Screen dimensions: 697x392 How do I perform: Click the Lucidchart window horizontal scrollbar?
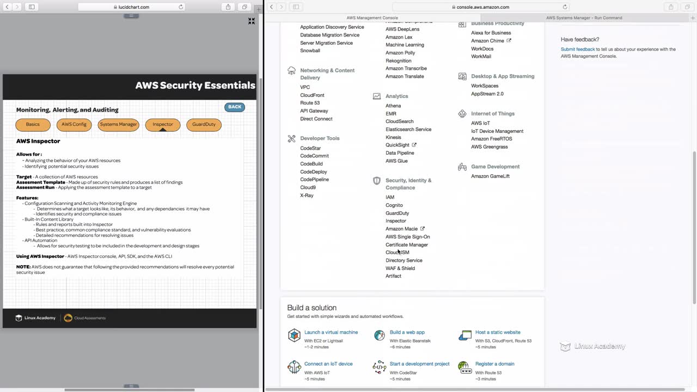pos(130,390)
